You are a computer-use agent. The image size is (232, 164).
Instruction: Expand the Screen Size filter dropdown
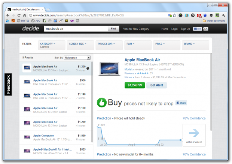coord(80,45)
